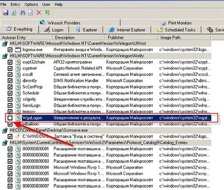Select the Winlogon\Notify registry key row

click(x=106, y=56)
